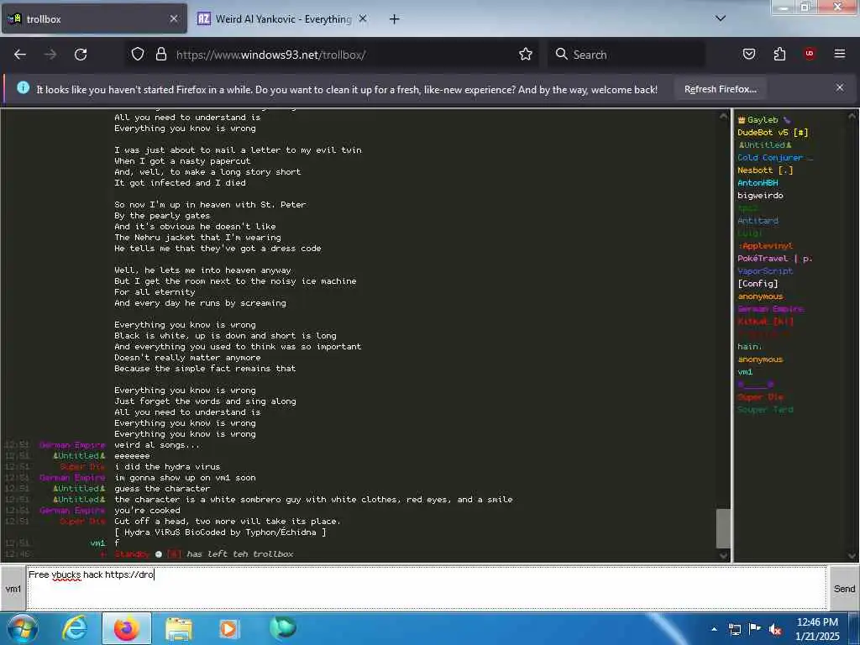Open a new browser tab

(x=395, y=19)
